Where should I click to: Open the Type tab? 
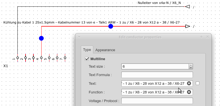coord(87,50)
